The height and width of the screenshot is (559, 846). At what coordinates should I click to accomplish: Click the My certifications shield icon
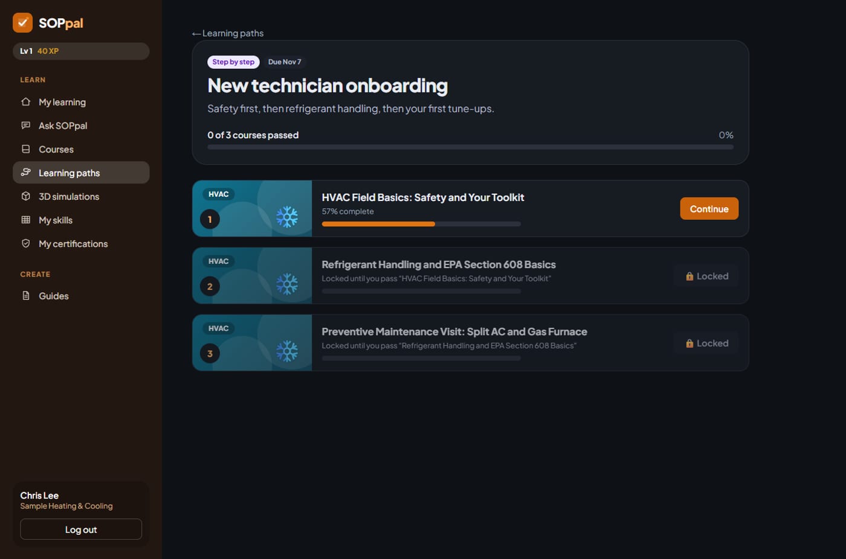coord(25,243)
